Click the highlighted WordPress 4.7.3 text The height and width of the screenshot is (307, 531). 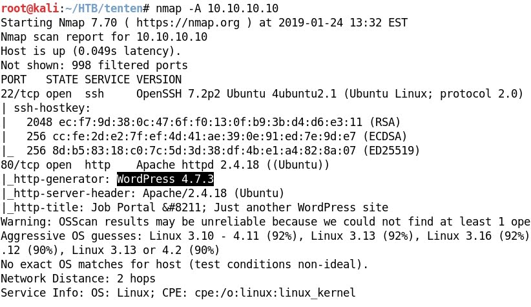[x=165, y=179]
